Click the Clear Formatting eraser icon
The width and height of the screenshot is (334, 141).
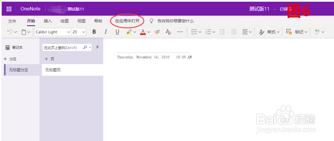coord(168,32)
